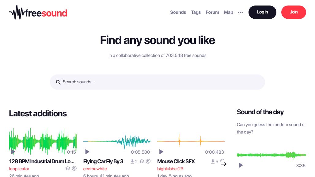Visit bigblubber23's user profile
This screenshot has height=177, width=315.
[170, 169]
